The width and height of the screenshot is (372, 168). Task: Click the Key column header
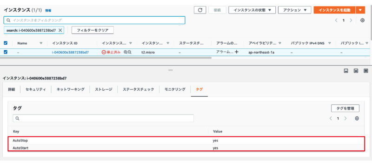16,131
